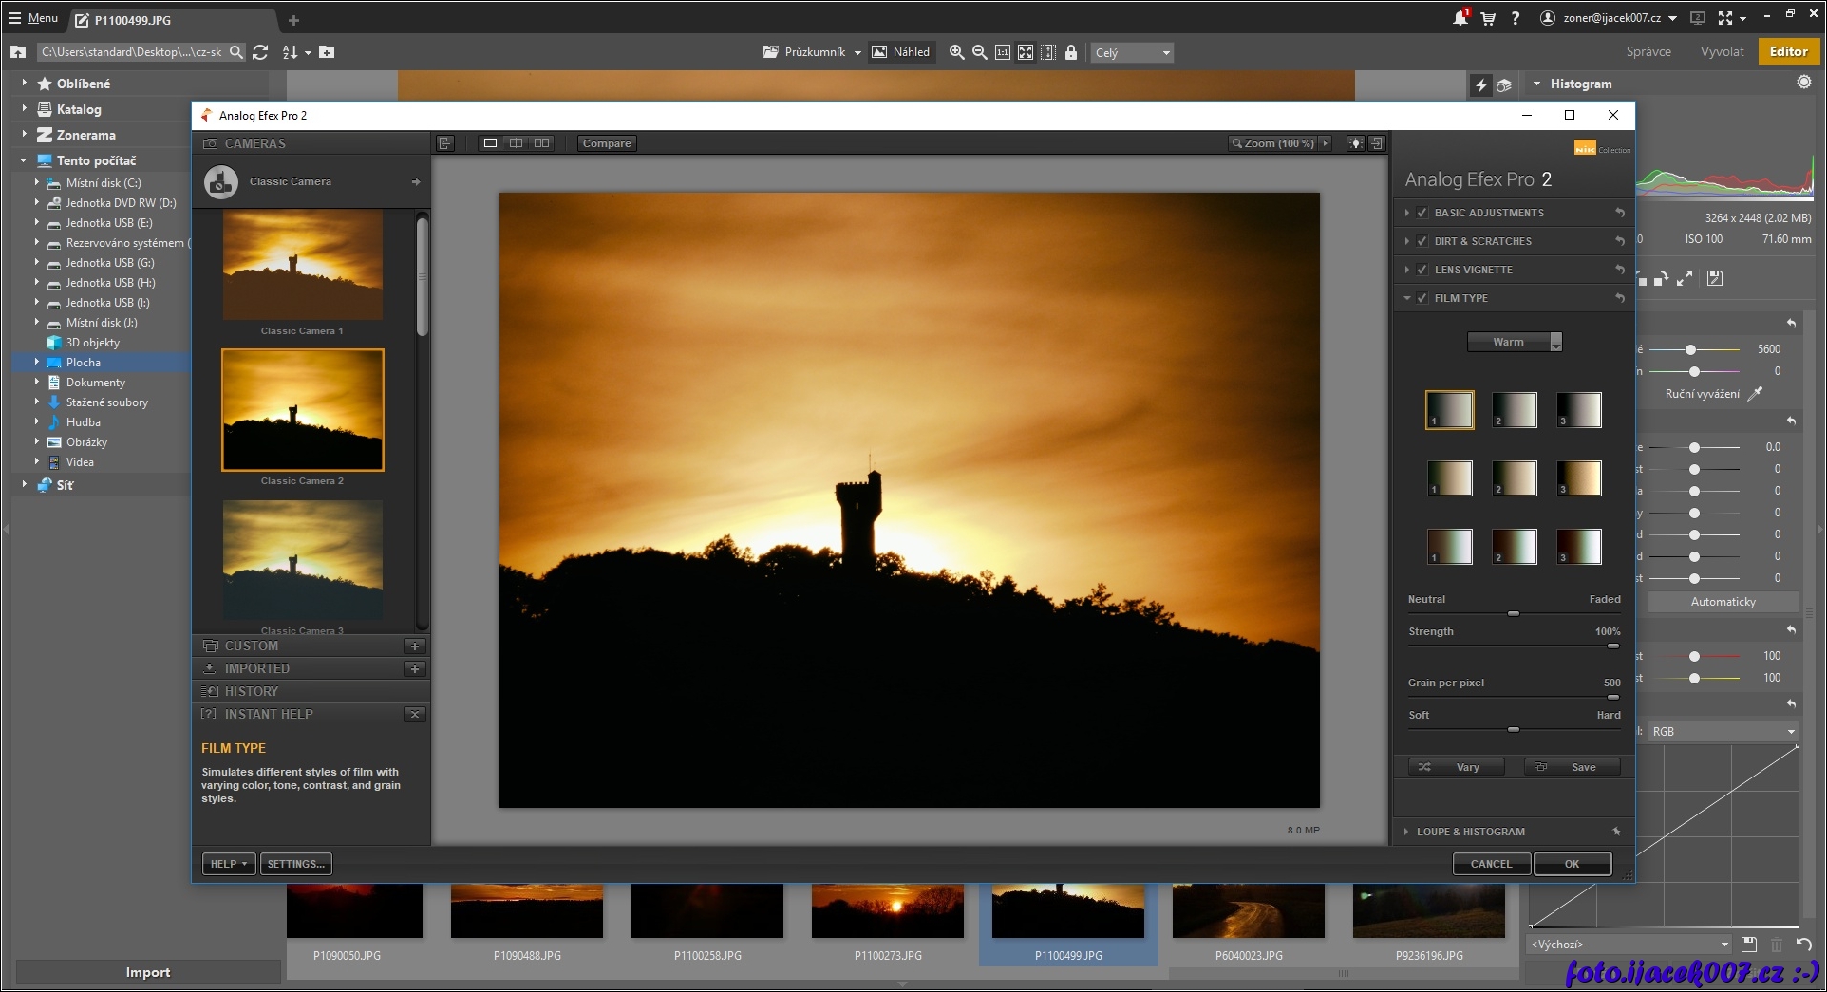Switch to the Vyvolat tab
This screenshot has height=992, width=1827.
(x=1721, y=52)
